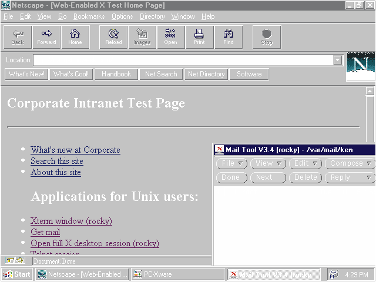Open the Windows Start button
The width and height of the screenshot is (376, 282).
[17, 274]
